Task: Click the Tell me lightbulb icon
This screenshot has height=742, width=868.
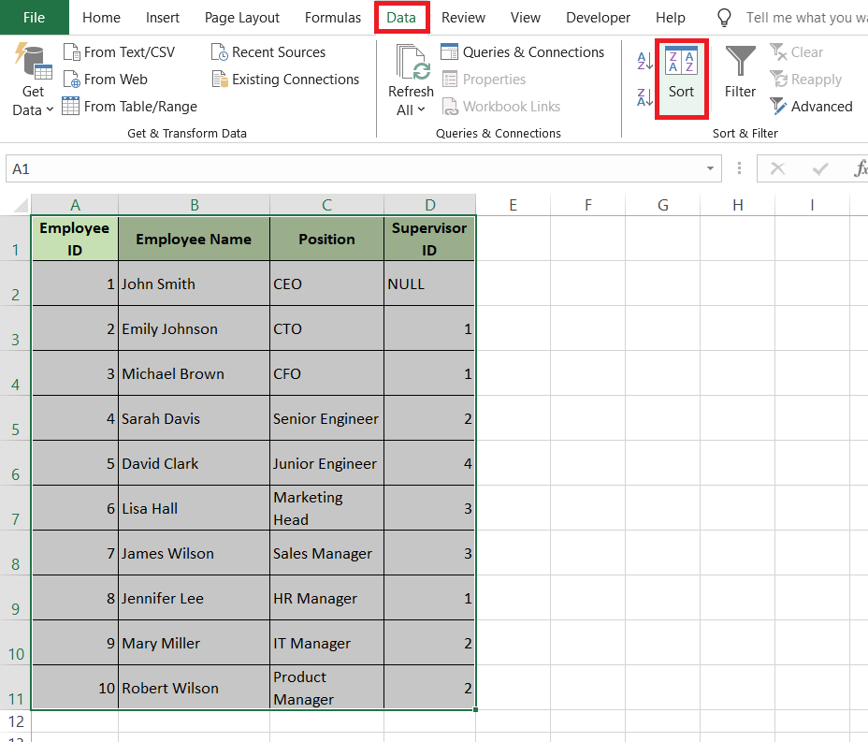Action: 724,18
